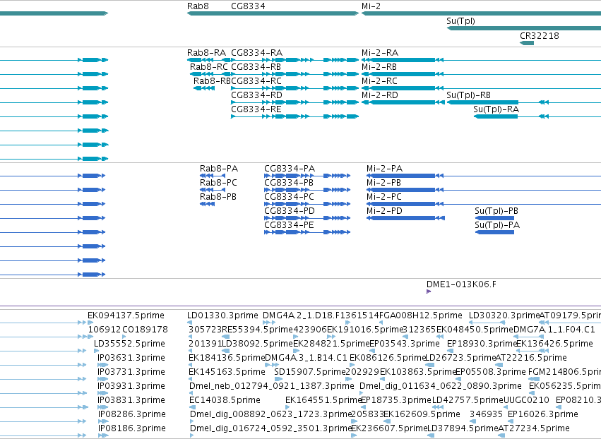601x439 pixels.
Task: Click the small CR32218 gene arrow glyph
Action: point(527,43)
